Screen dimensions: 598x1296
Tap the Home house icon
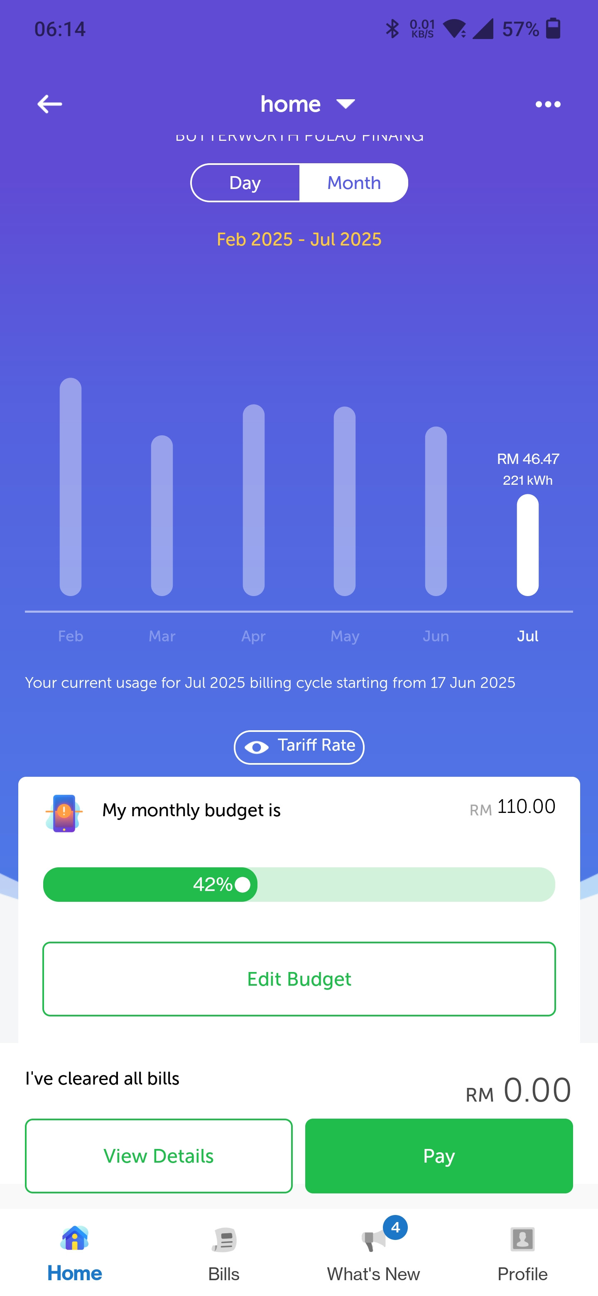(x=74, y=1238)
